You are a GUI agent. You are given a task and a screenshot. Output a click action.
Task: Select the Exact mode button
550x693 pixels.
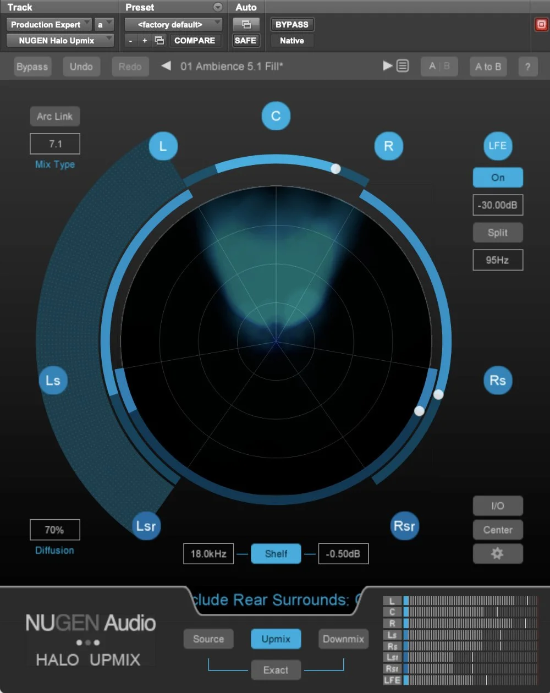tap(276, 670)
